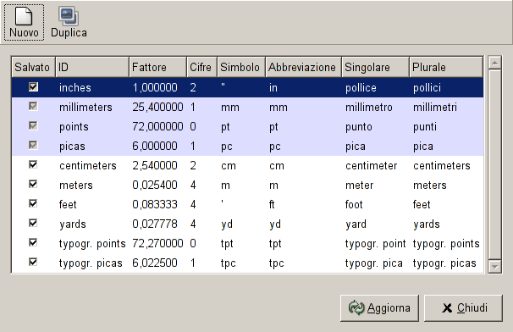
Task: Toggle Salvato checkbox for inches
Action: (33, 86)
